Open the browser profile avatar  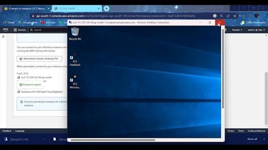pyautogui.click(x=257, y=16)
